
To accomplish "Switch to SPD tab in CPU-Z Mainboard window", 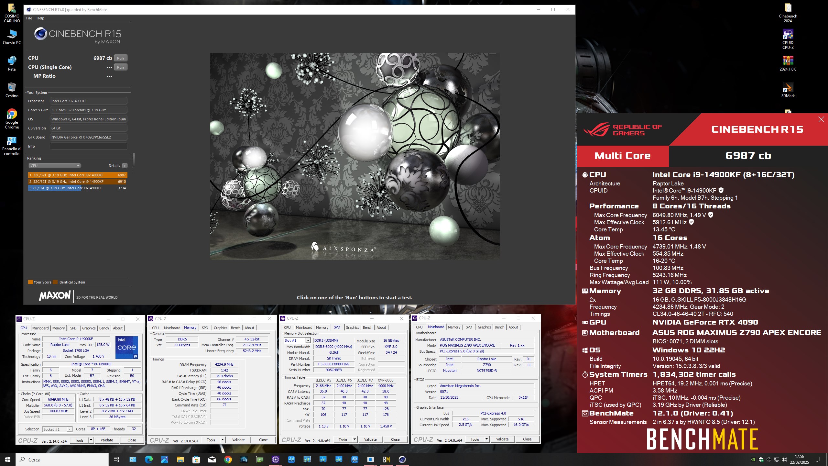I will [x=469, y=327].
